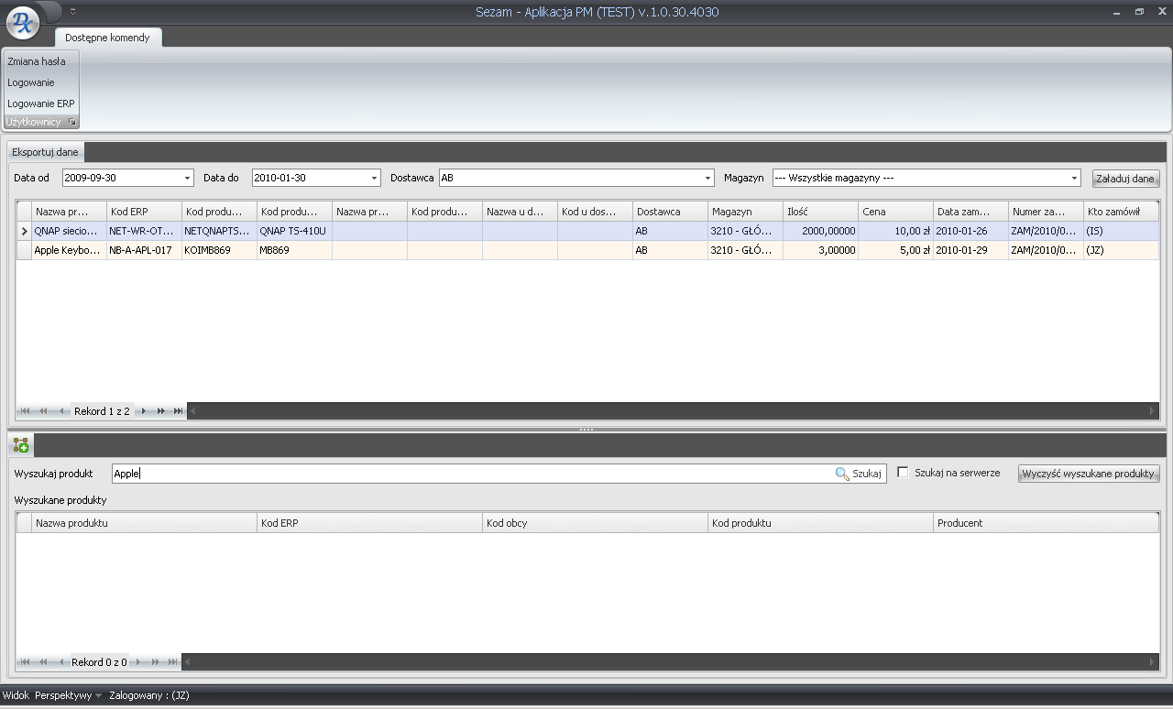Go to first record in the Rekord 0 z 0 navigator

point(26,661)
